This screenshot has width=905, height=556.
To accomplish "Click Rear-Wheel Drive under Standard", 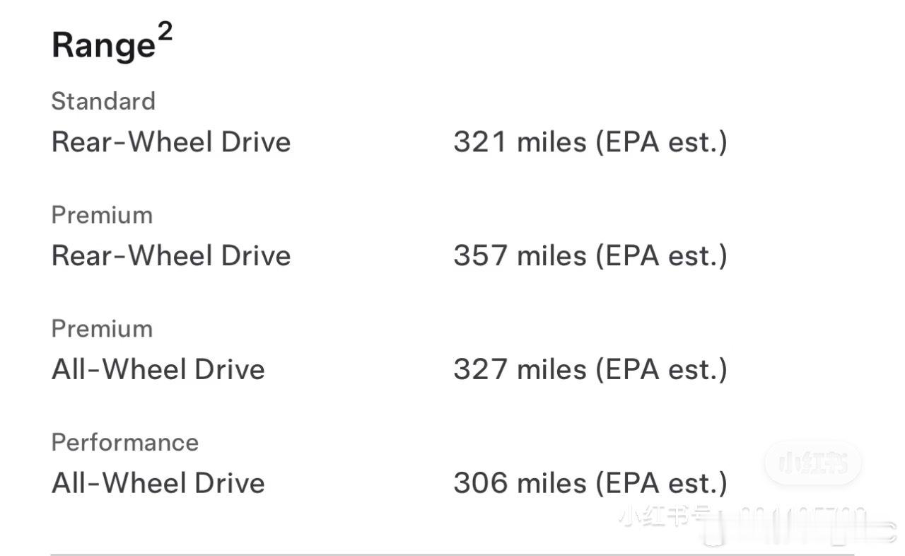I will 171,142.
